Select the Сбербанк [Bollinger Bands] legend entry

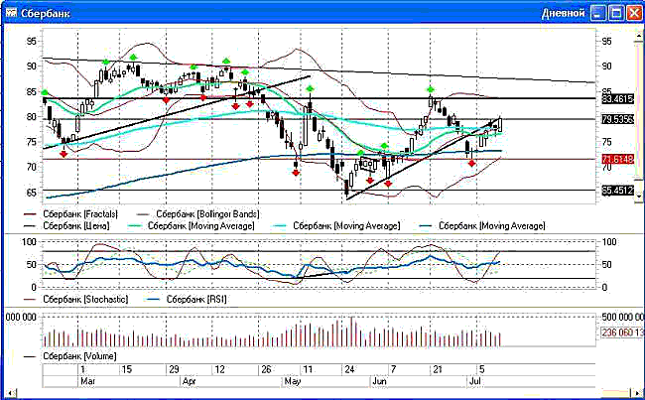click(x=198, y=214)
